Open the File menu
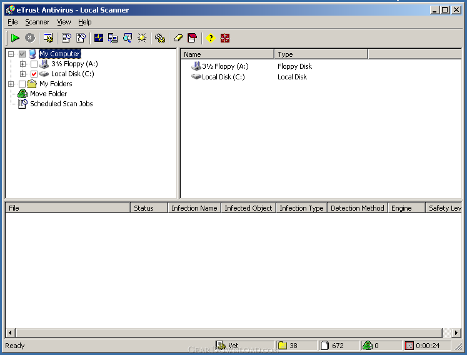467x355 pixels. [13, 22]
